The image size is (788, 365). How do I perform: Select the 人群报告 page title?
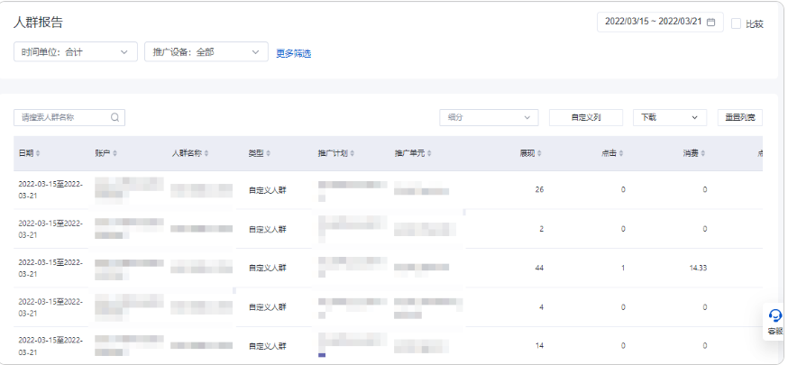point(38,23)
